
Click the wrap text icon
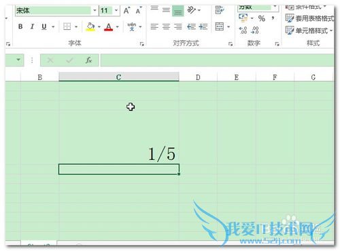pos(220,10)
